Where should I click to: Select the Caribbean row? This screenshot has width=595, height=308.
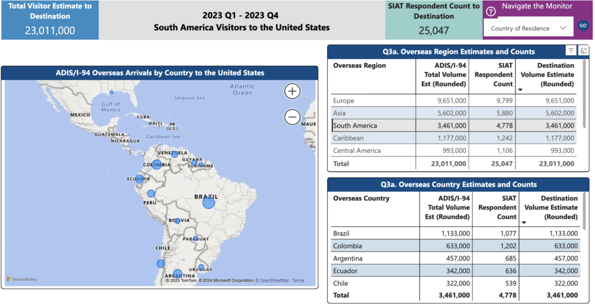(454, 138)
